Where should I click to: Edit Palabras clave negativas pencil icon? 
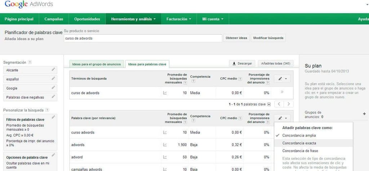[x=53, y=97]
